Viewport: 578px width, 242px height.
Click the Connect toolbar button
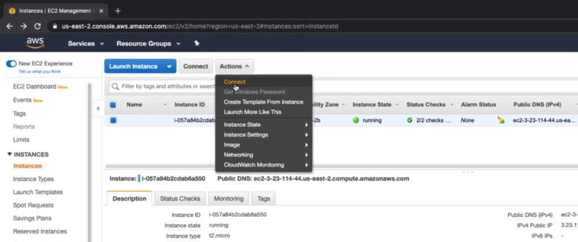click(196, 67)
